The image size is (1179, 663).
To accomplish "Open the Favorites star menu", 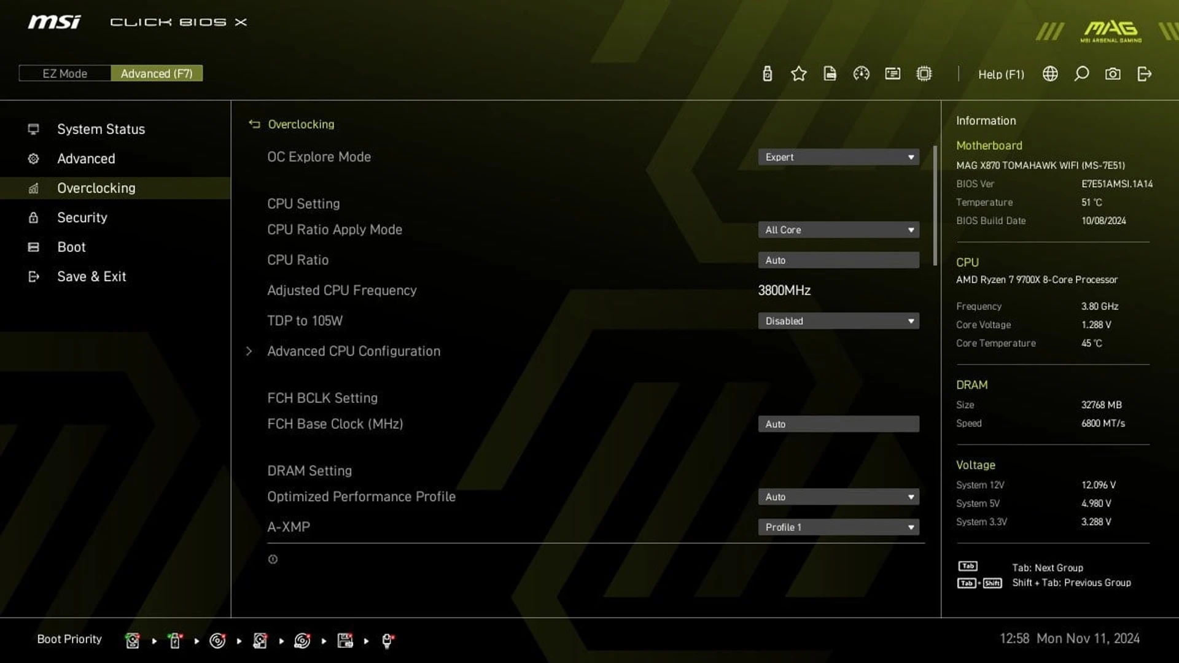I will [x=798, y=74].
